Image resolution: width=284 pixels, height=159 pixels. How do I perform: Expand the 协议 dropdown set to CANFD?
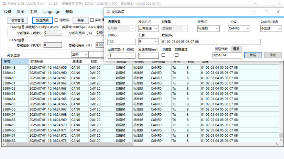[x=239, y=29]
